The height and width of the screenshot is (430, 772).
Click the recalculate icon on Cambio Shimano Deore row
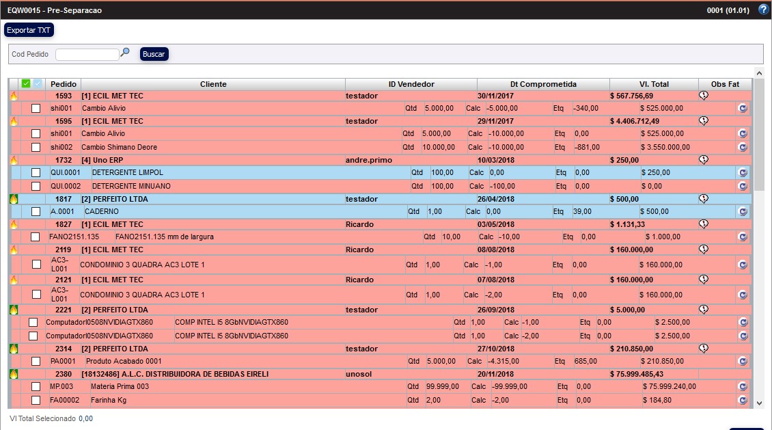pyautogui.click(x=743, y=147)
